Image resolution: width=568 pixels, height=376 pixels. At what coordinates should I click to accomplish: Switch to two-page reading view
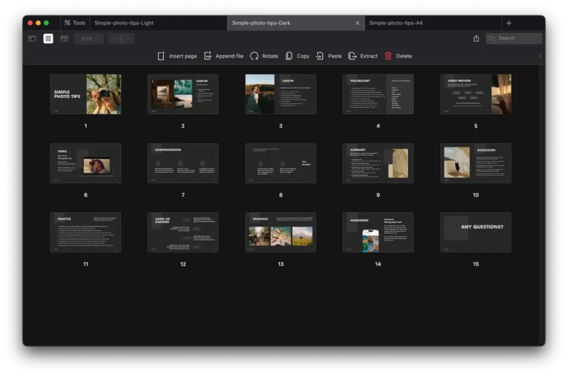[64, 38]
